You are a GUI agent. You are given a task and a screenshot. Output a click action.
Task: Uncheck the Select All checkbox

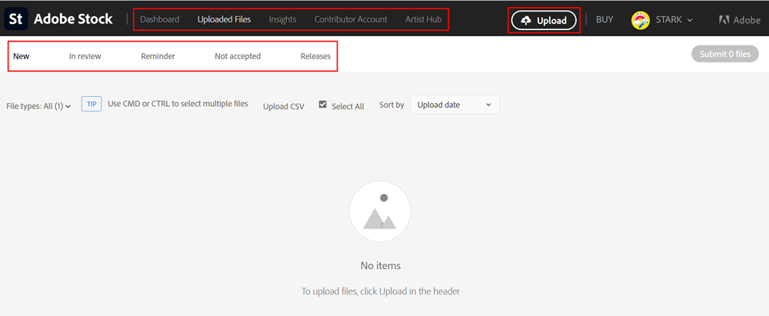(x=323, y=105)
